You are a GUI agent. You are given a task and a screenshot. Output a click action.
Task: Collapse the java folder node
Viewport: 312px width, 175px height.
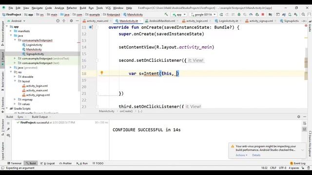[x=11, y=35]
